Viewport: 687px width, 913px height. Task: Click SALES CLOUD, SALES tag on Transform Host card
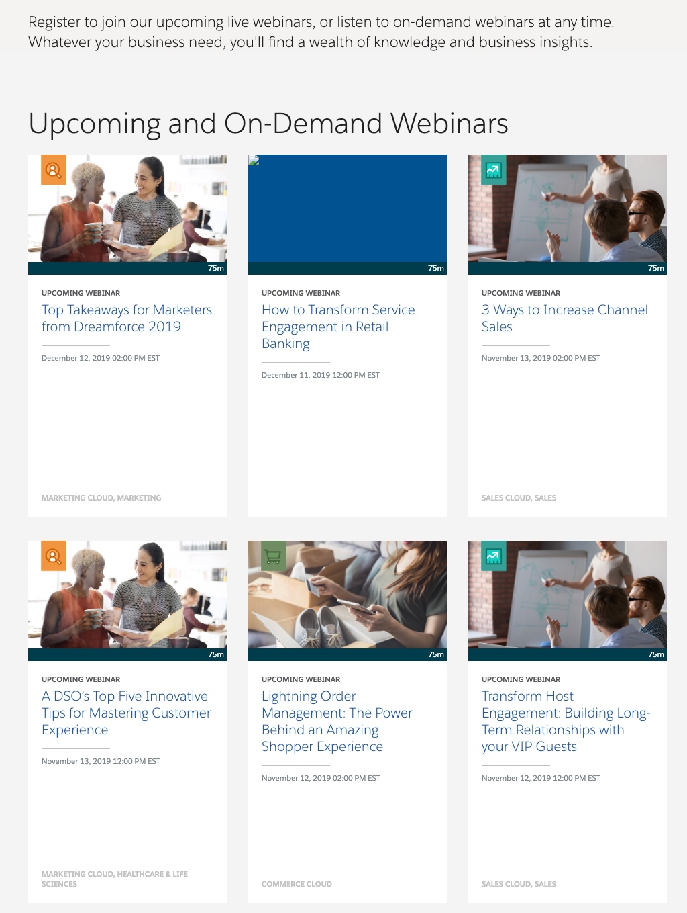click(519, 884)
